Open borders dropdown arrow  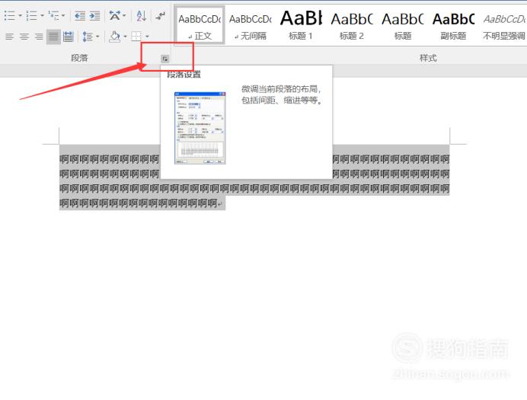(x=147, y=37)
